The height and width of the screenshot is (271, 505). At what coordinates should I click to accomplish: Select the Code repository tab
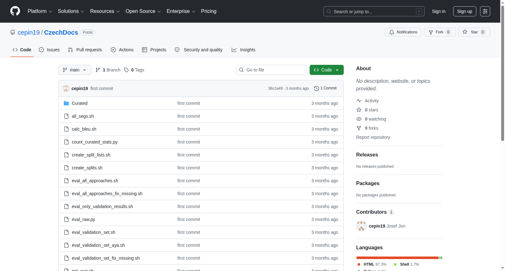point(22,50)
